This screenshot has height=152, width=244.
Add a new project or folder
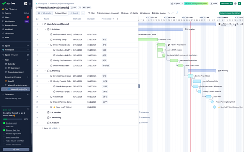point(28,77)
